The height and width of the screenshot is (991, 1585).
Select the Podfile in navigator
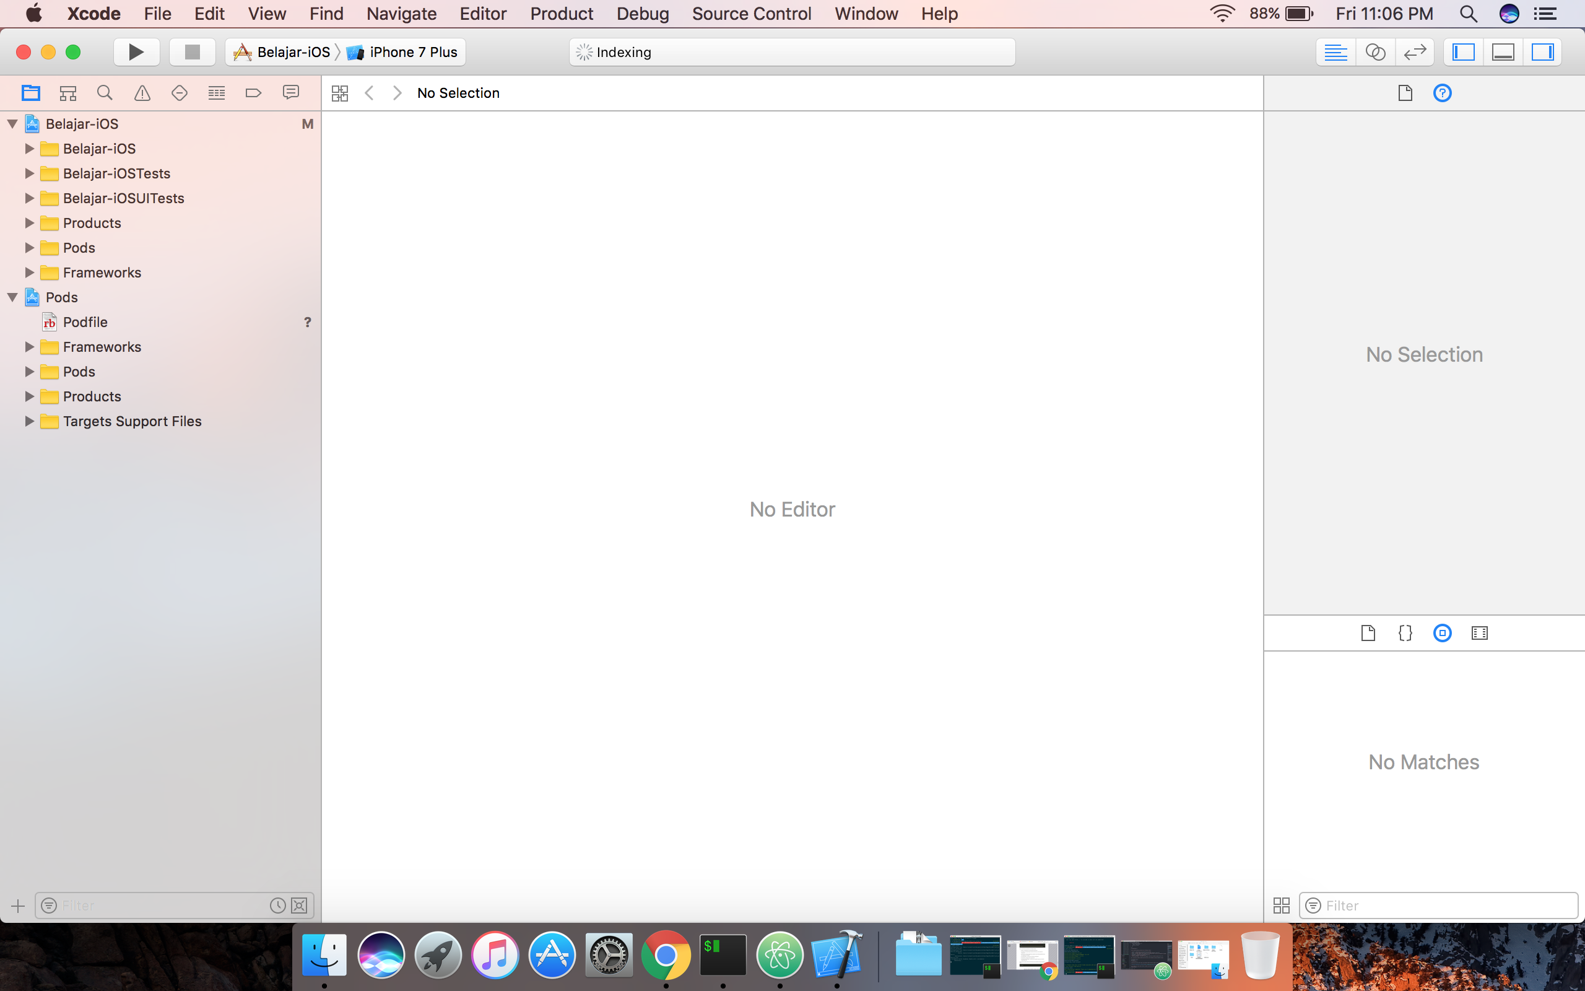[85, 323]
